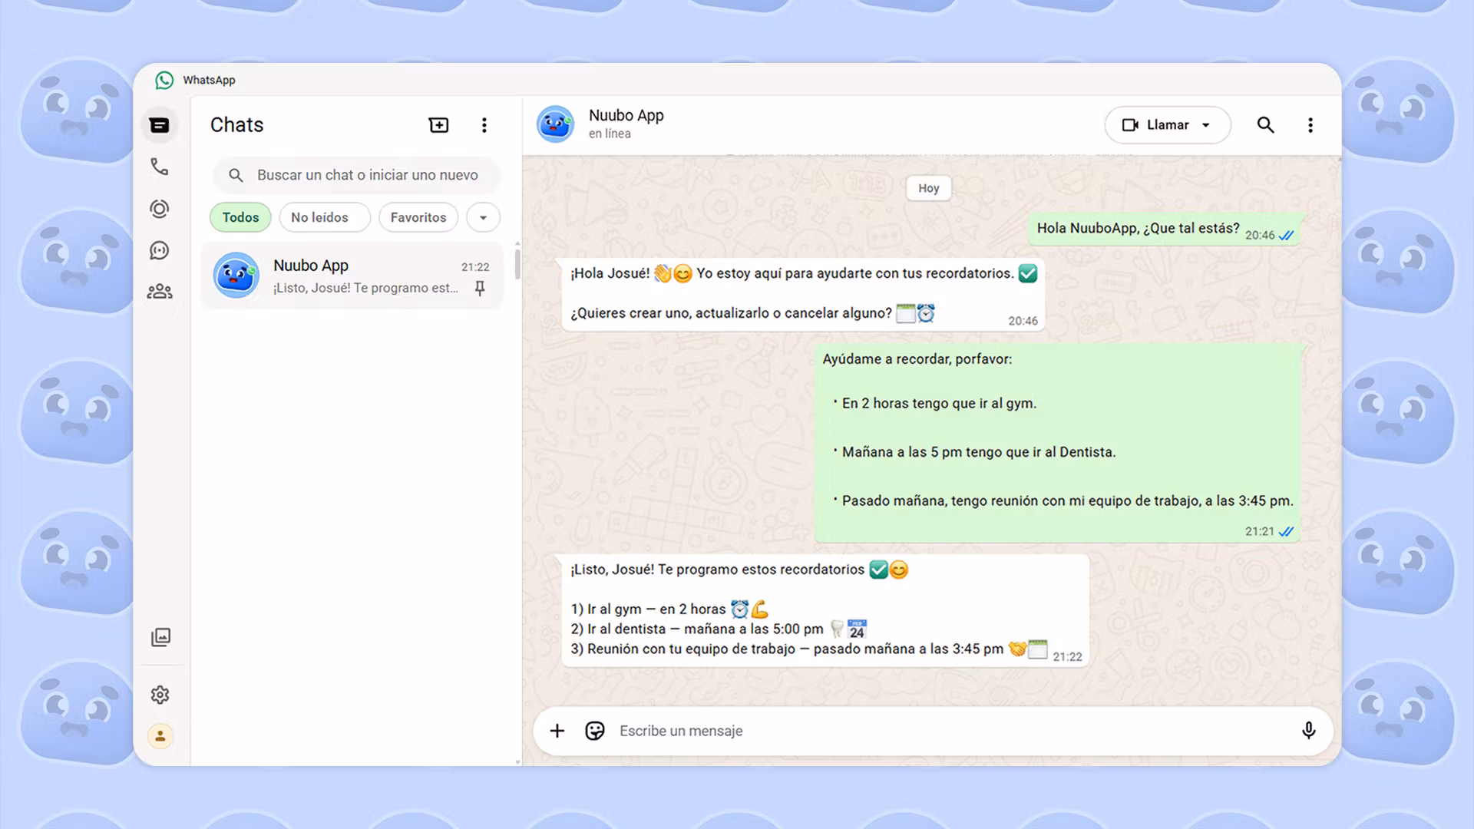Open the emoji picker in message bar

click(595, 731)
